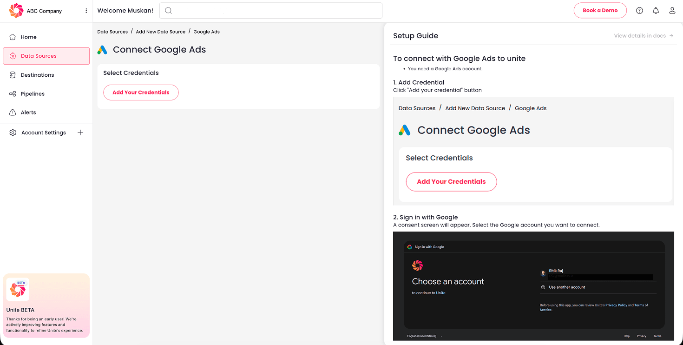Viewport: 683px width, 345px height.
Task: Open the user profile icon
Action: 672,11
